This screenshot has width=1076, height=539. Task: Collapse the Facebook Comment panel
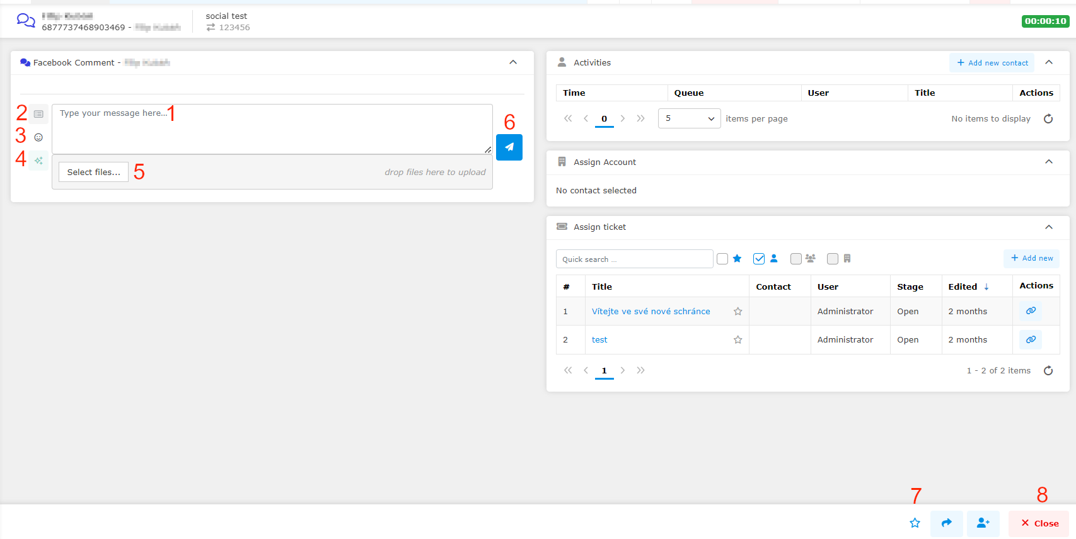(512, 62)
